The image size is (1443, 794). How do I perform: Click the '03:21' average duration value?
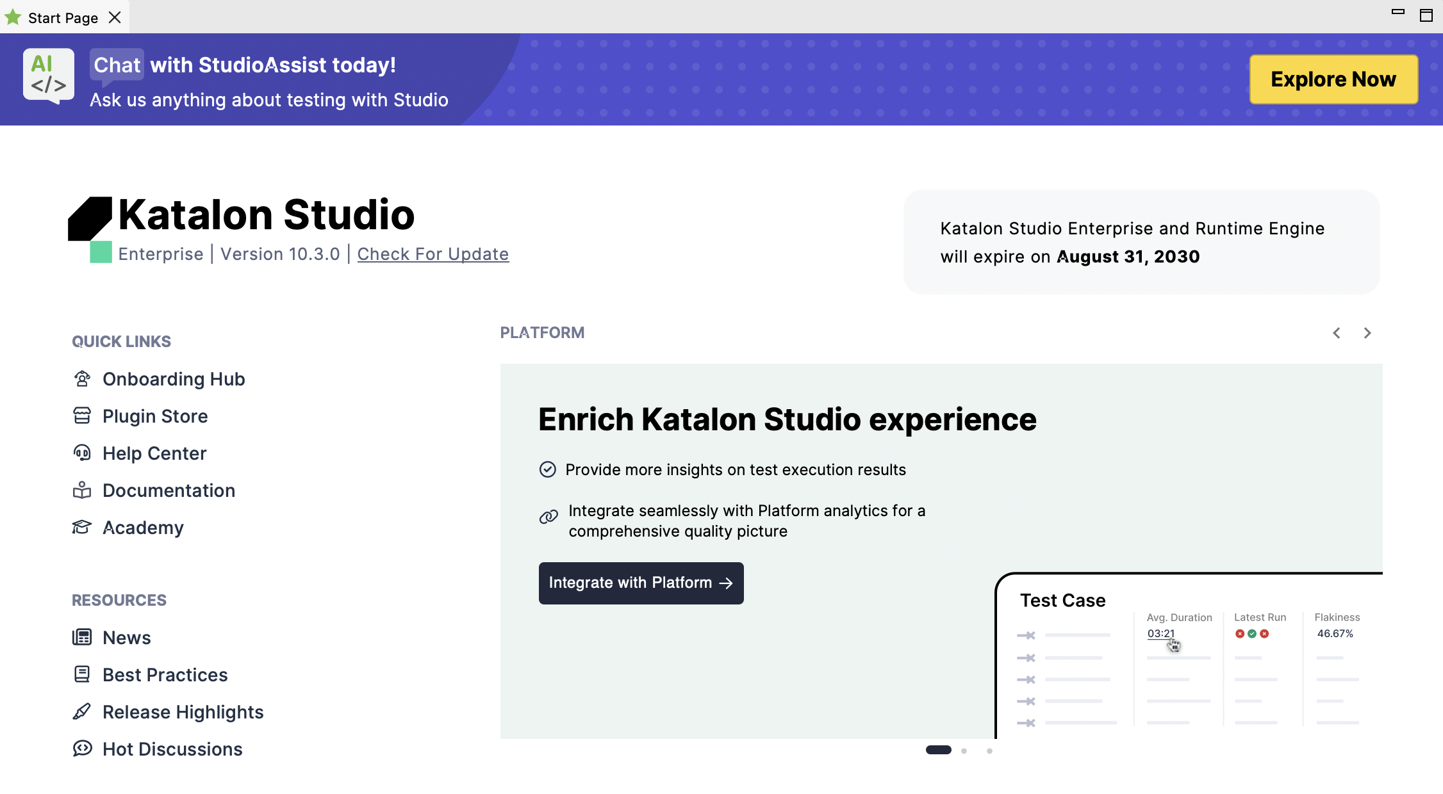1161,633
